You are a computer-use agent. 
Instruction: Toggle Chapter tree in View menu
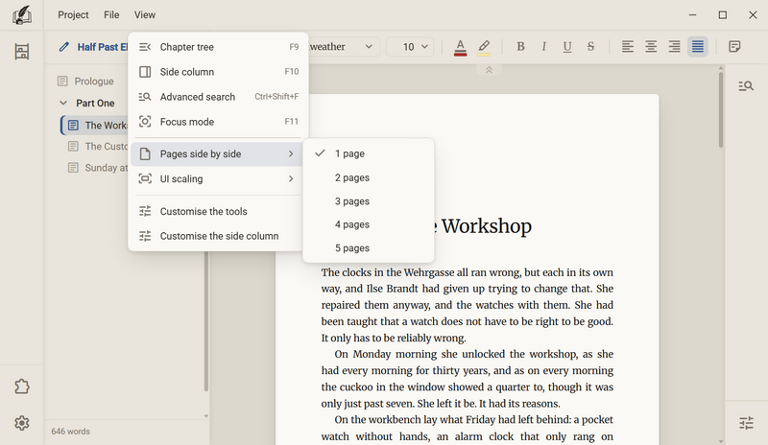click(219, 47)
